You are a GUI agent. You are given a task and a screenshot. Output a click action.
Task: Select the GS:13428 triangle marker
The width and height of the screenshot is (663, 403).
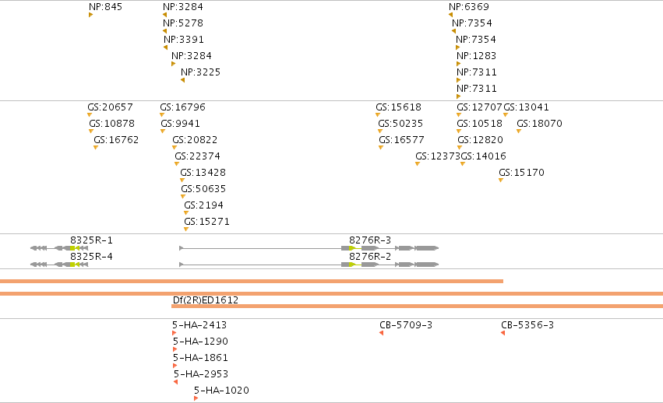182,180
